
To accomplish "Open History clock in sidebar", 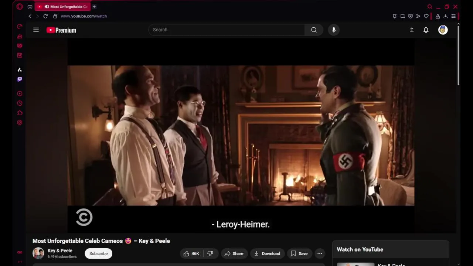I will [20, 103].
